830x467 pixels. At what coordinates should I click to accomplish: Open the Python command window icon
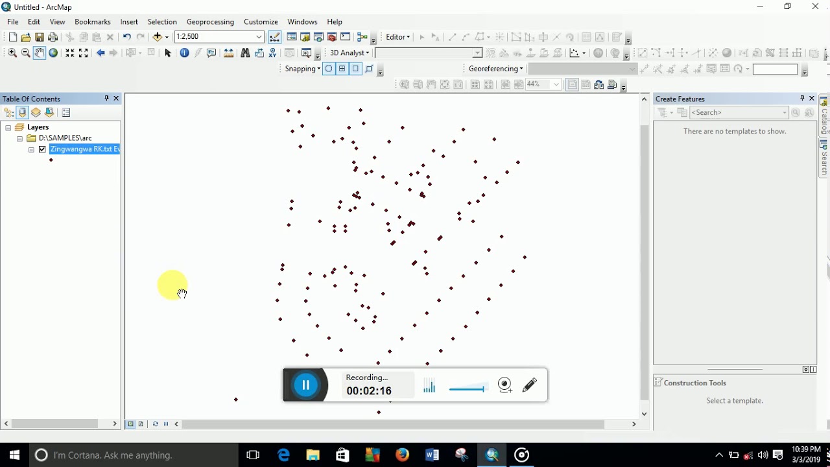(x=346, y=38)
